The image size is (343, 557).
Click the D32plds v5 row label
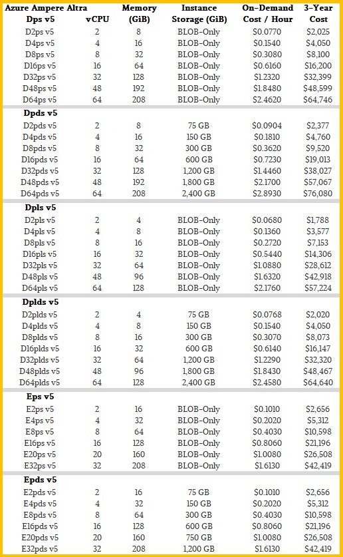(x=40, y=360)
